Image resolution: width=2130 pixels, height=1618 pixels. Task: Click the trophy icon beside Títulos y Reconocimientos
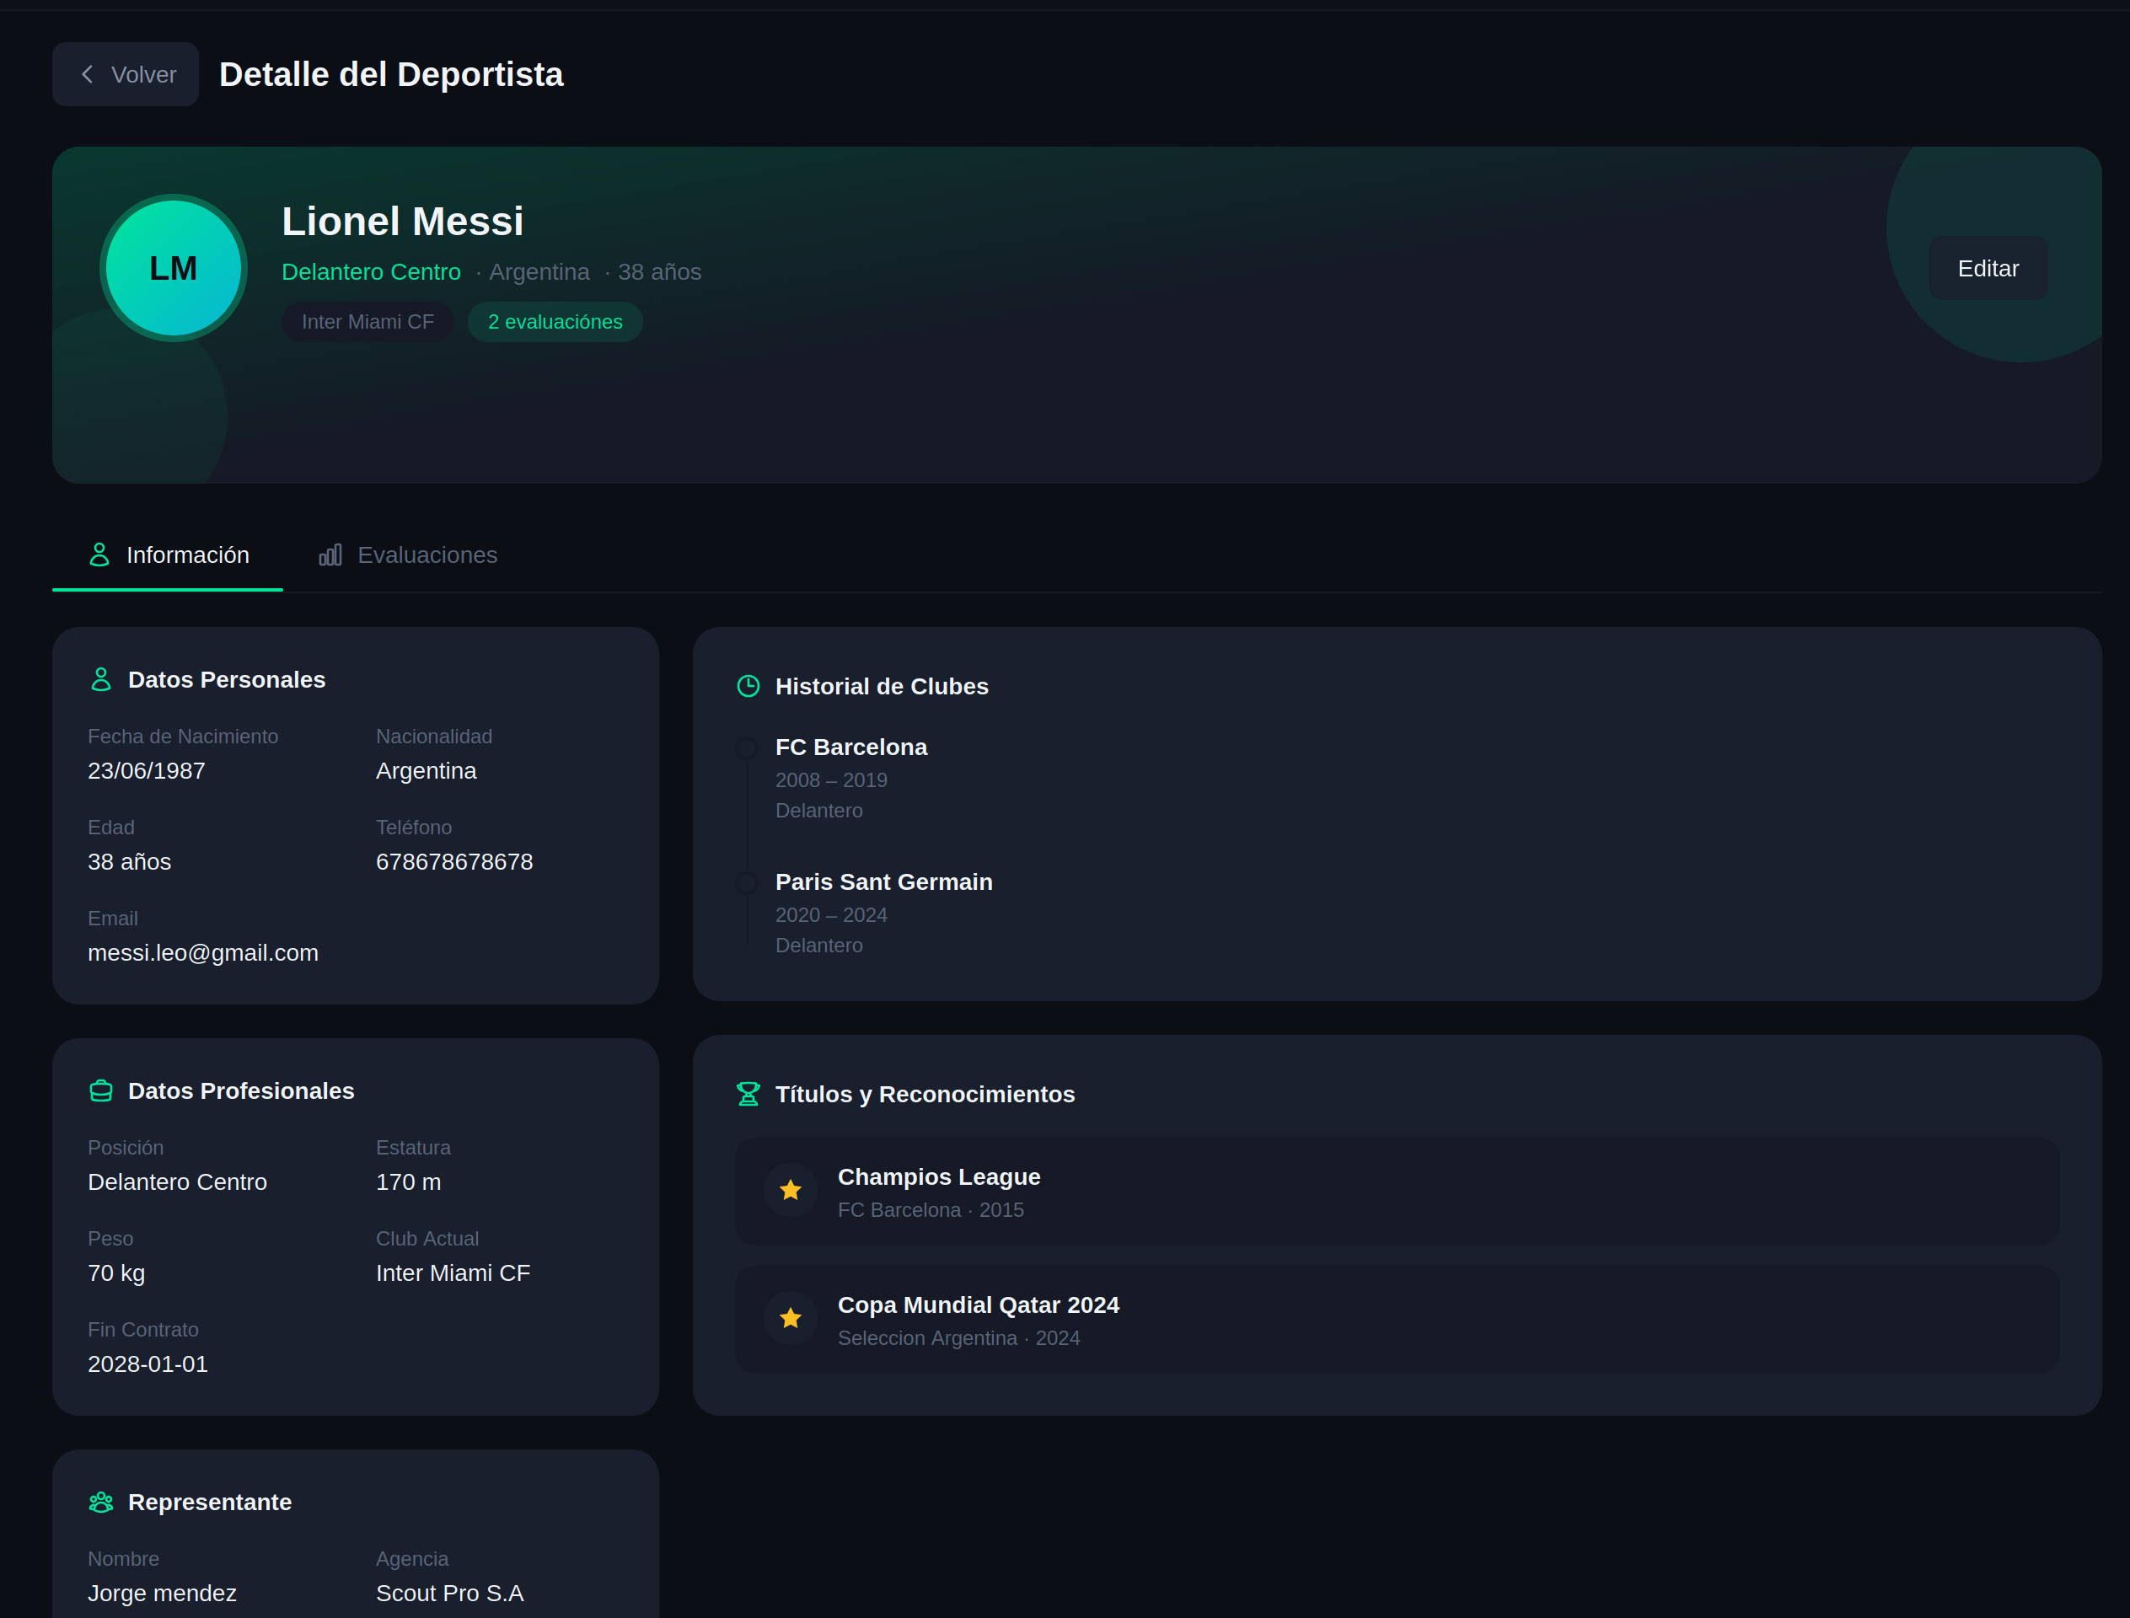click(748, 1094)
